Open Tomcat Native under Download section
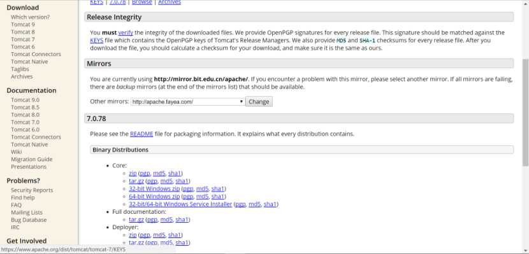529x254 pixels. tap(29, 61)
